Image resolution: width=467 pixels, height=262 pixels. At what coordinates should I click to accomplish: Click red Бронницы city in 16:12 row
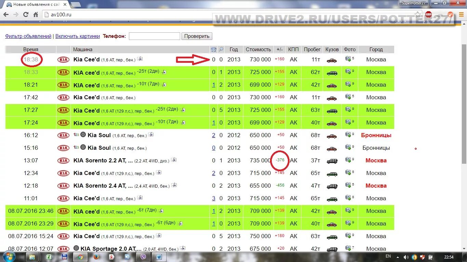pyautogui.click(x=376, y=135)
